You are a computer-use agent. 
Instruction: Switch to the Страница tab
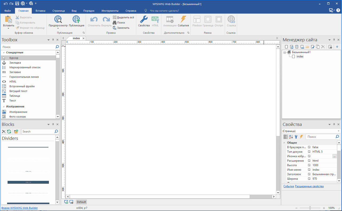[x=59, y=11]
